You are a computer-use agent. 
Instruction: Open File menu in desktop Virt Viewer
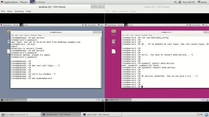click(x=3, y=11)
